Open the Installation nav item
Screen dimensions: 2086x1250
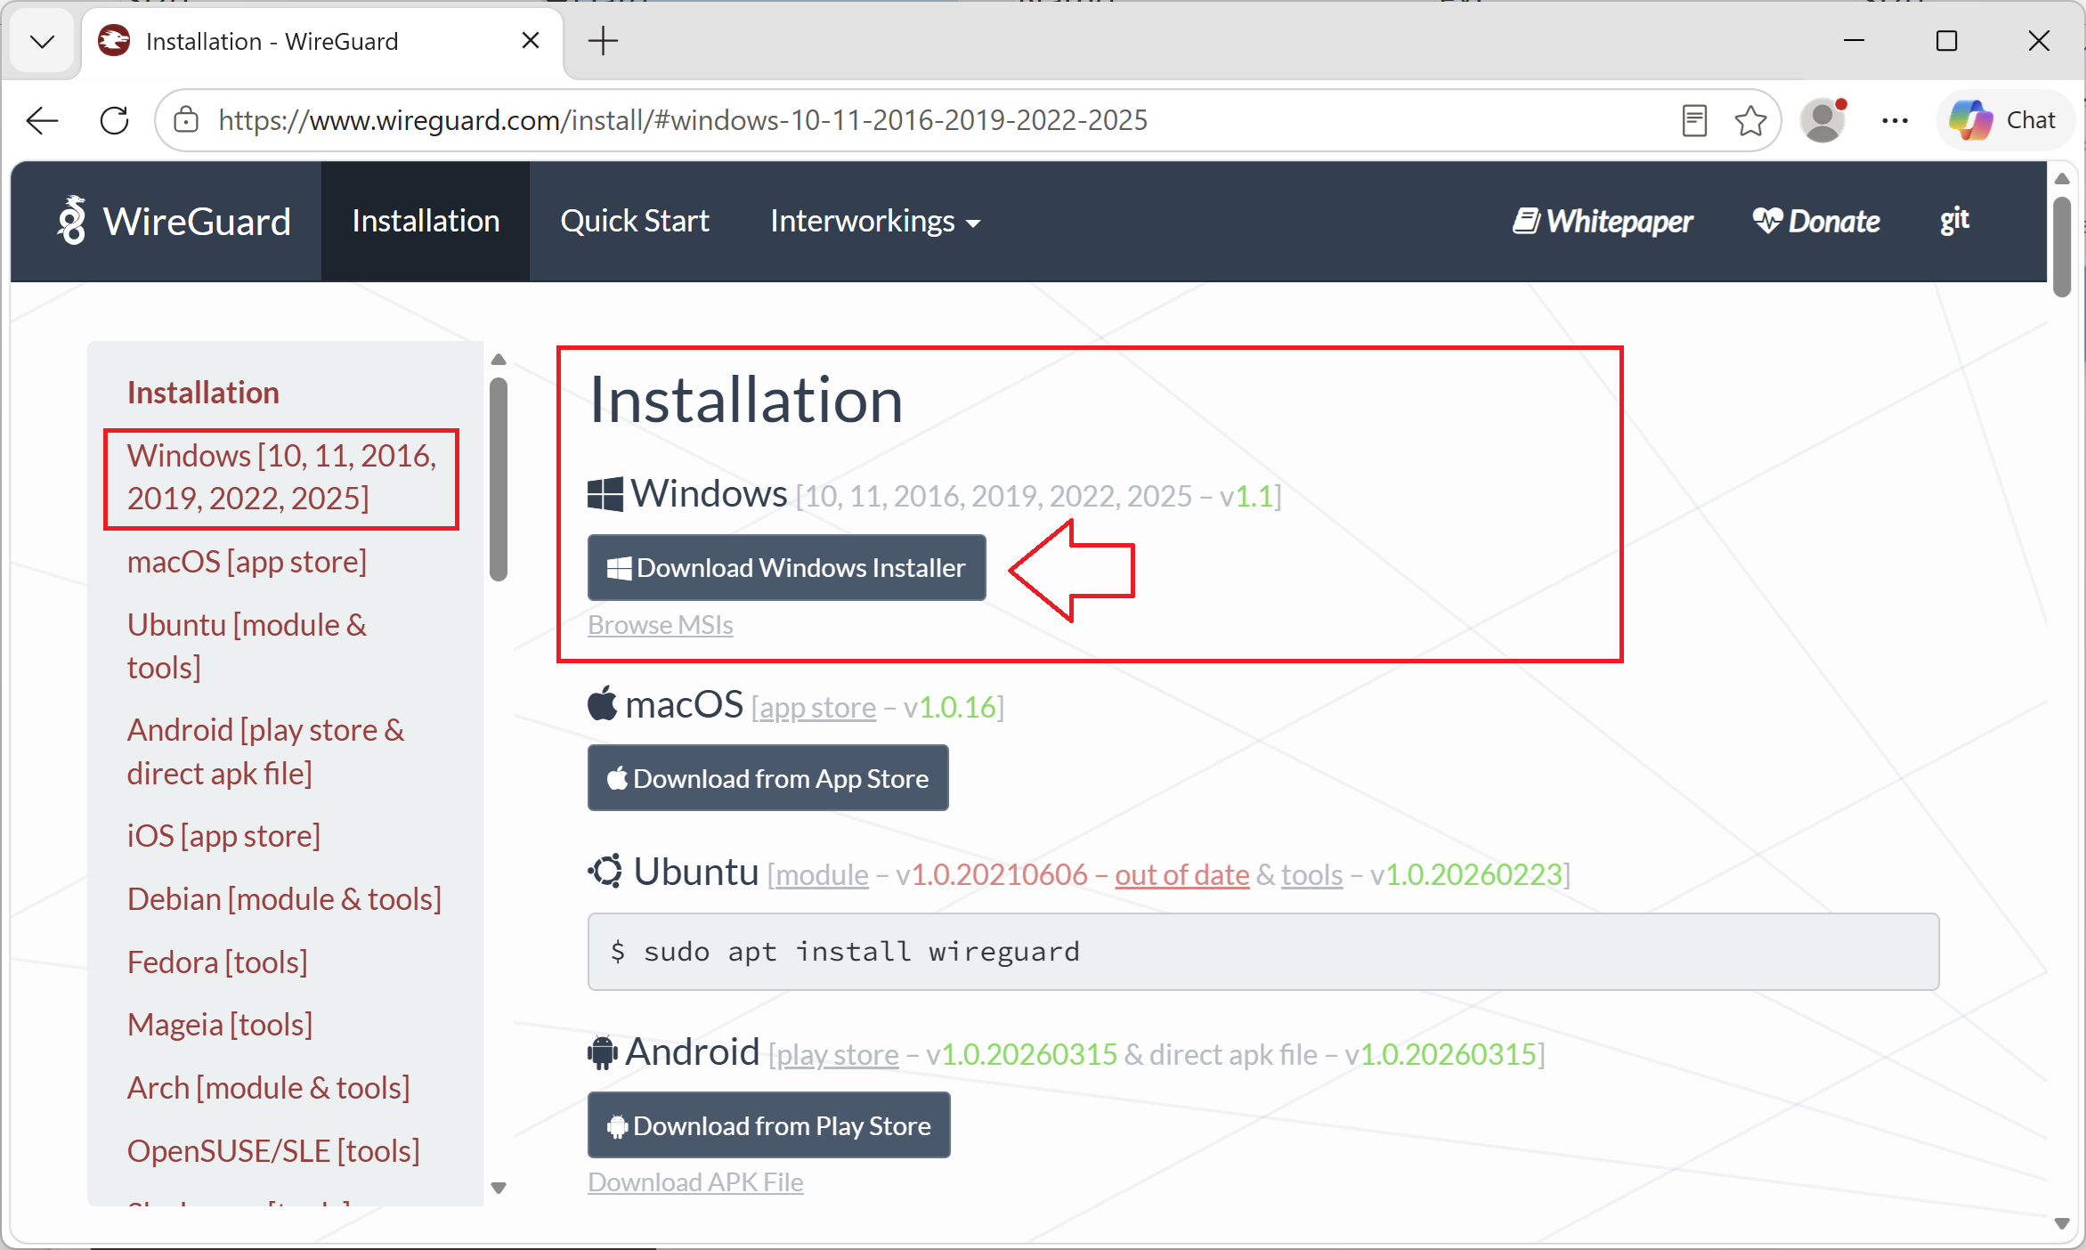pos(426,221)
